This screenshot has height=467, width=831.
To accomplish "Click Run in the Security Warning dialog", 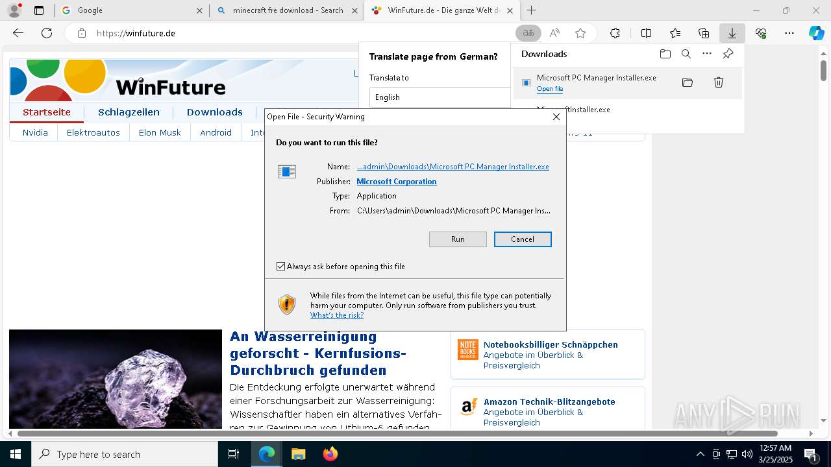I will (458, 239).
